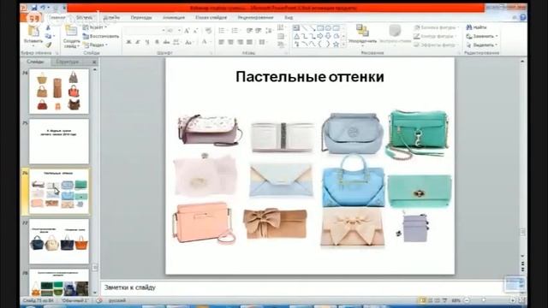
Task: Open Shape Effects (Эффекты фигур) dropdown
Action: pos(435,44)
